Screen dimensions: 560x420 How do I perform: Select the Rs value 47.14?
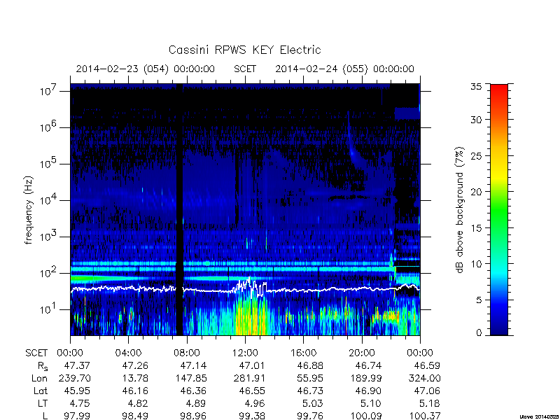click(x=194, y=365)
